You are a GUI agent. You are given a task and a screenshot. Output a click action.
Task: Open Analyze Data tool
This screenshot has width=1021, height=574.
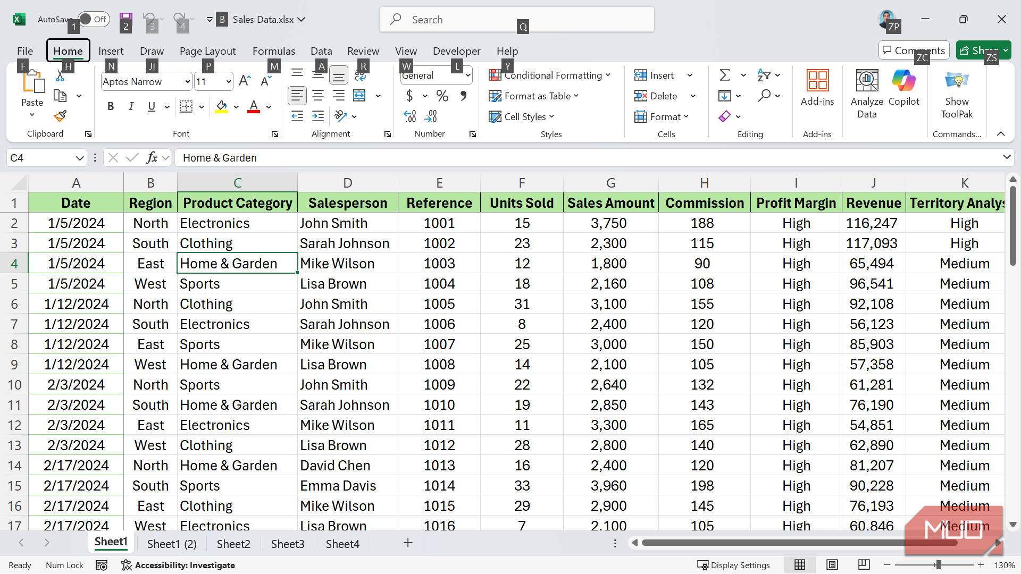tap(867, 94)
